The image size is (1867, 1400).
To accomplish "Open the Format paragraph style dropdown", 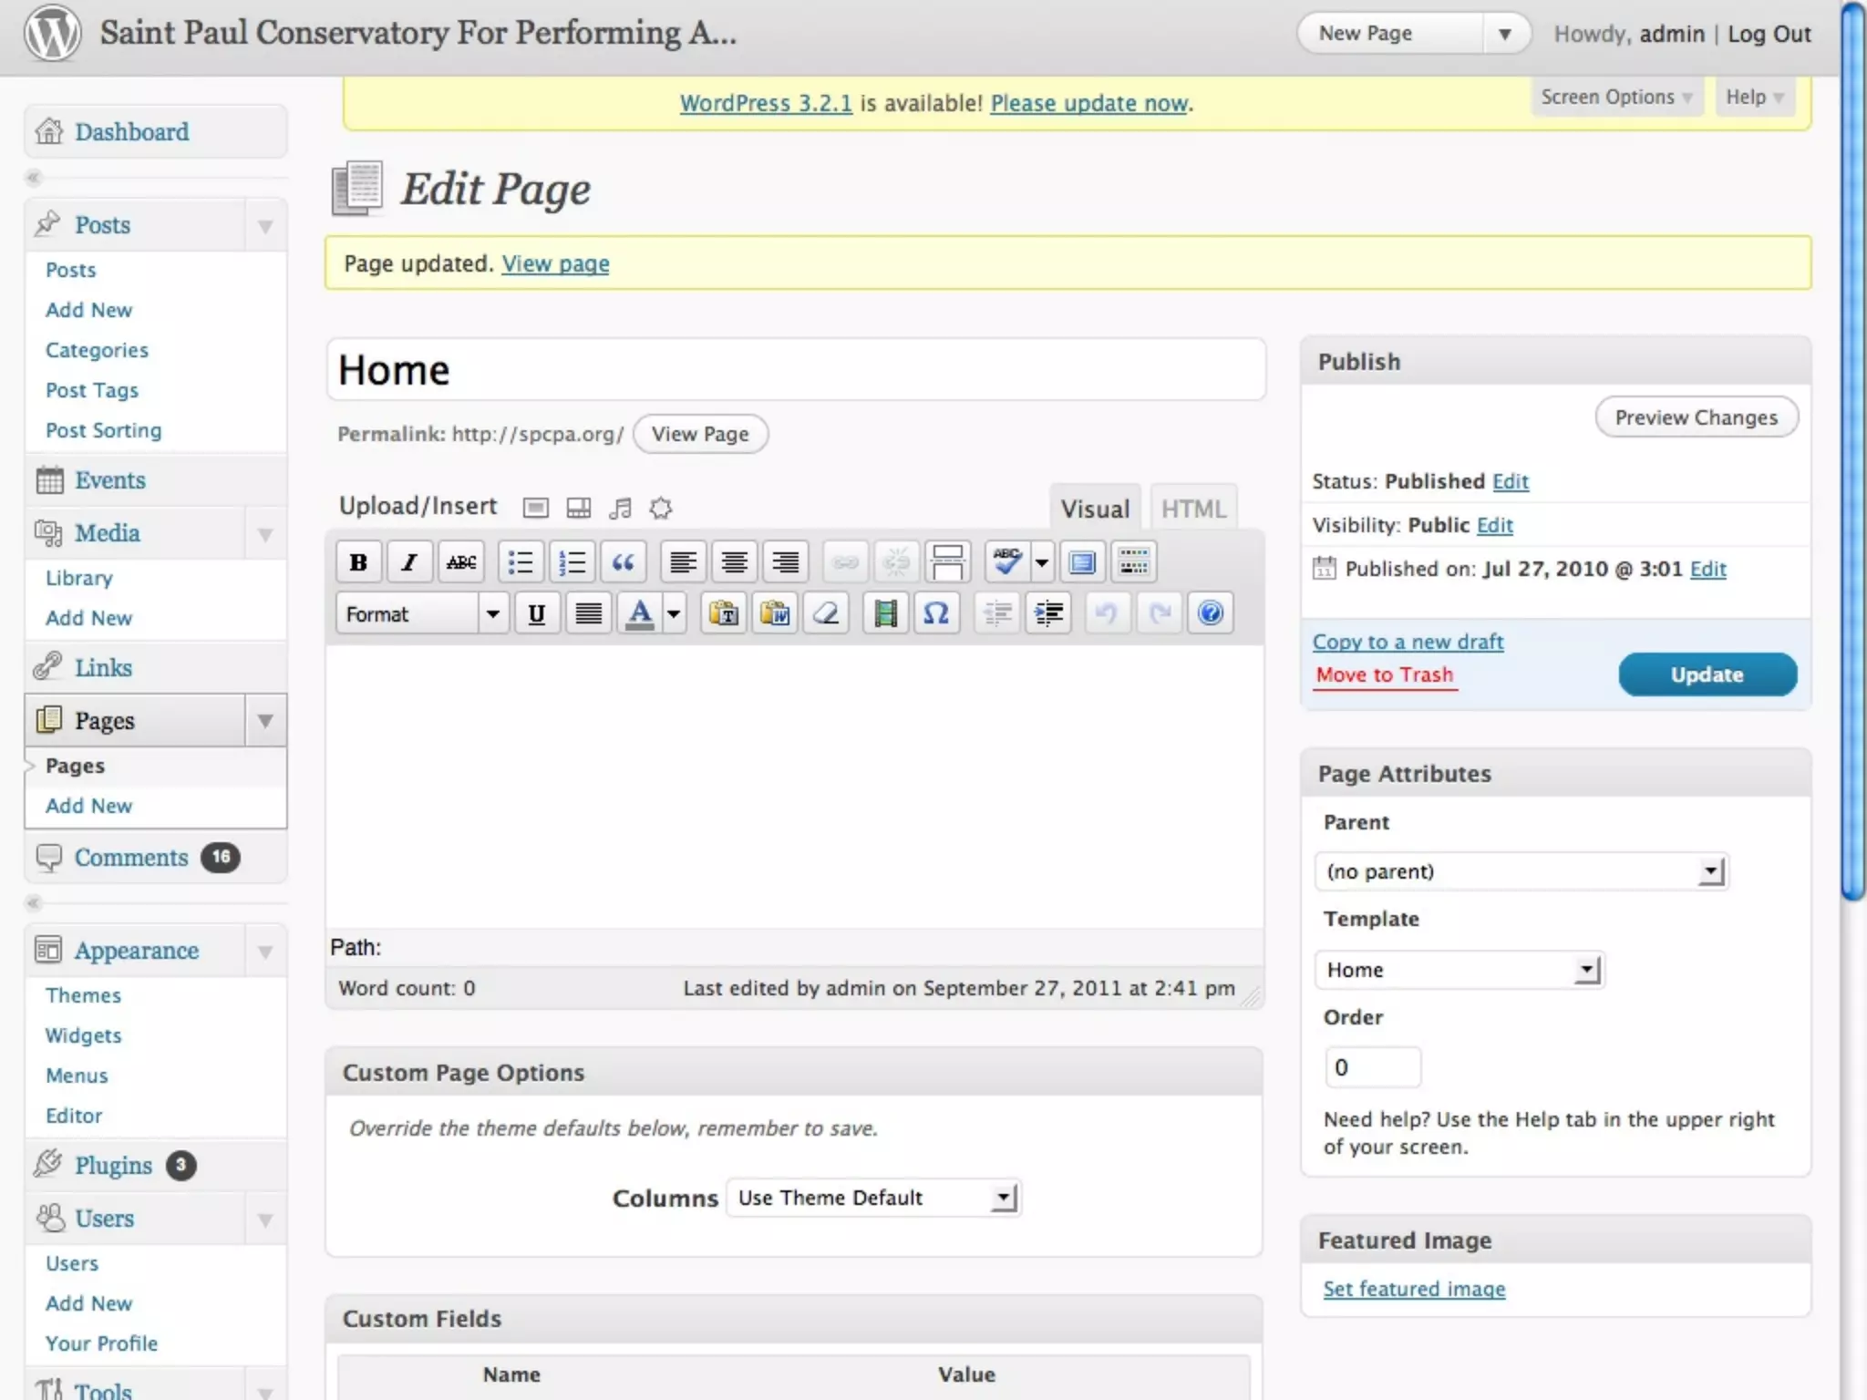I will pos(421,613).
